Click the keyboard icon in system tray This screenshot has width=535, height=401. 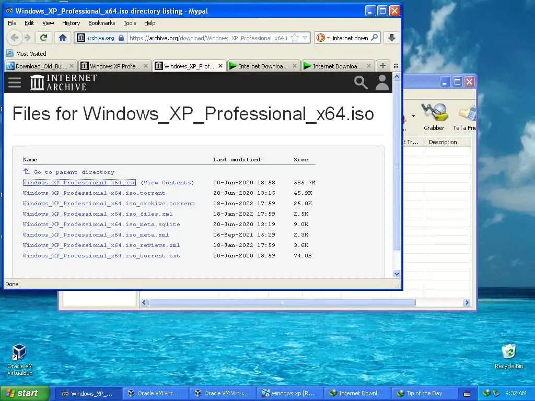pyautogui.click(x=467, y=394)
